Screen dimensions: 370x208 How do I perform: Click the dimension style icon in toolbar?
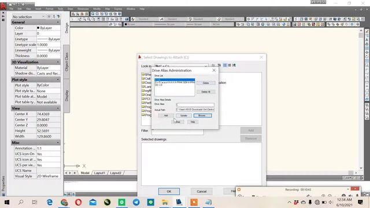(162, 19)
